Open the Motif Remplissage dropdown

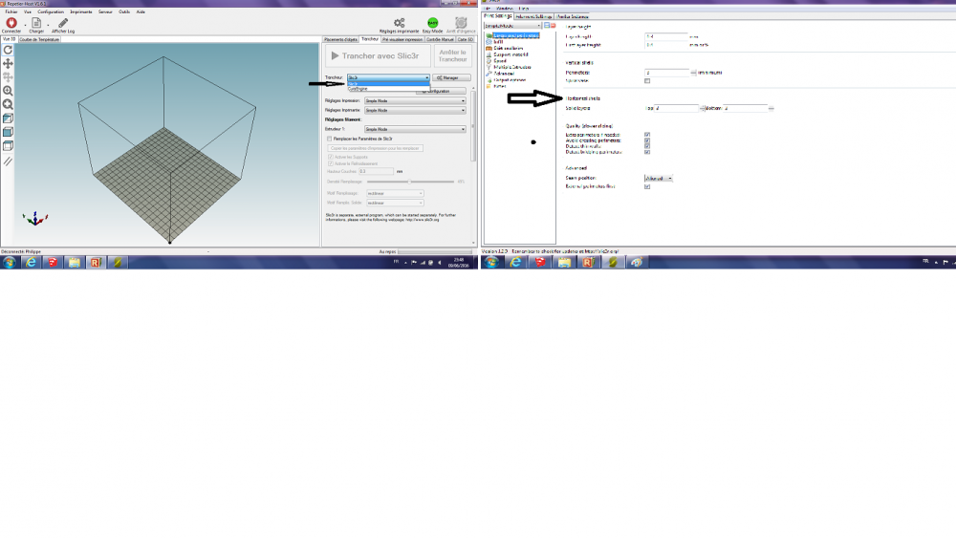pyautogui.click(x=395, y=193)
